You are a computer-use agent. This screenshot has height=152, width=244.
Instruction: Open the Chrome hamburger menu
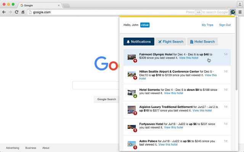tap(240, 12)
